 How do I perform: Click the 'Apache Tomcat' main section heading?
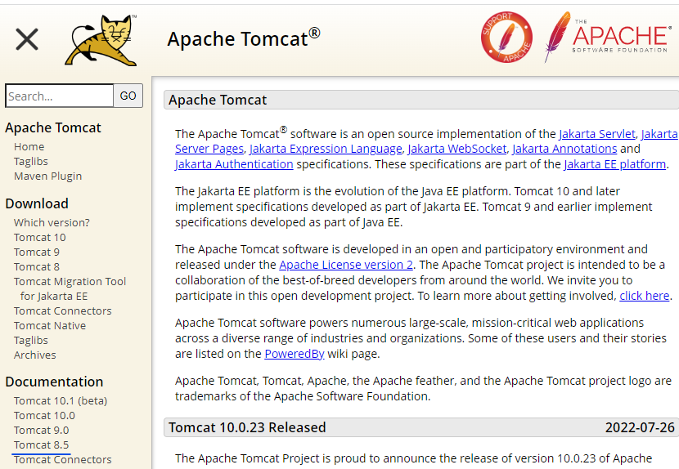[x=218, y=100]
